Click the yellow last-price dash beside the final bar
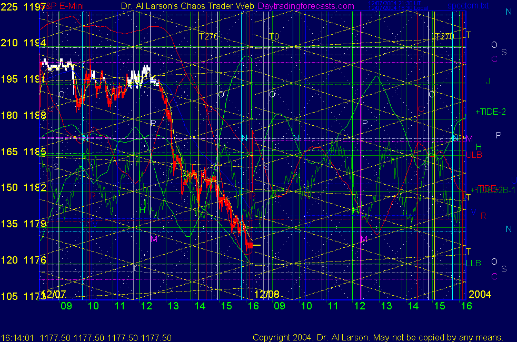517x342 pixels. pos(256,245)
